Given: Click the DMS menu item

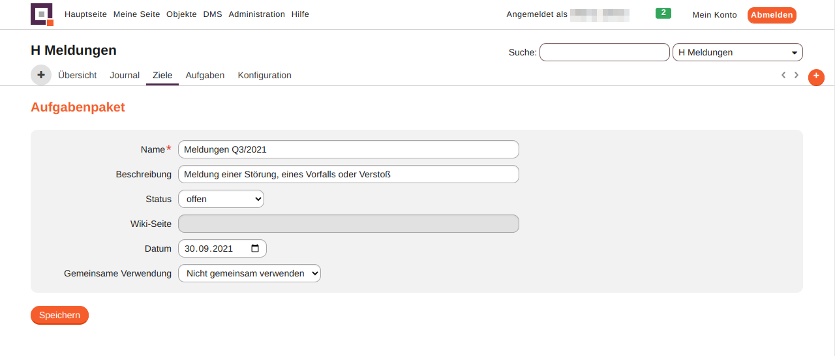Looking at the screenshot, I should pos(212,14).
